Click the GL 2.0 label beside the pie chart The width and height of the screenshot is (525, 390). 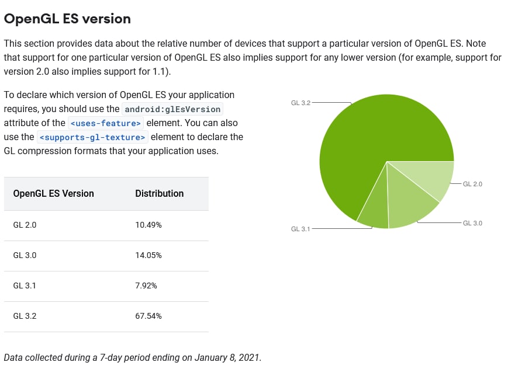[x=472, y=184]
